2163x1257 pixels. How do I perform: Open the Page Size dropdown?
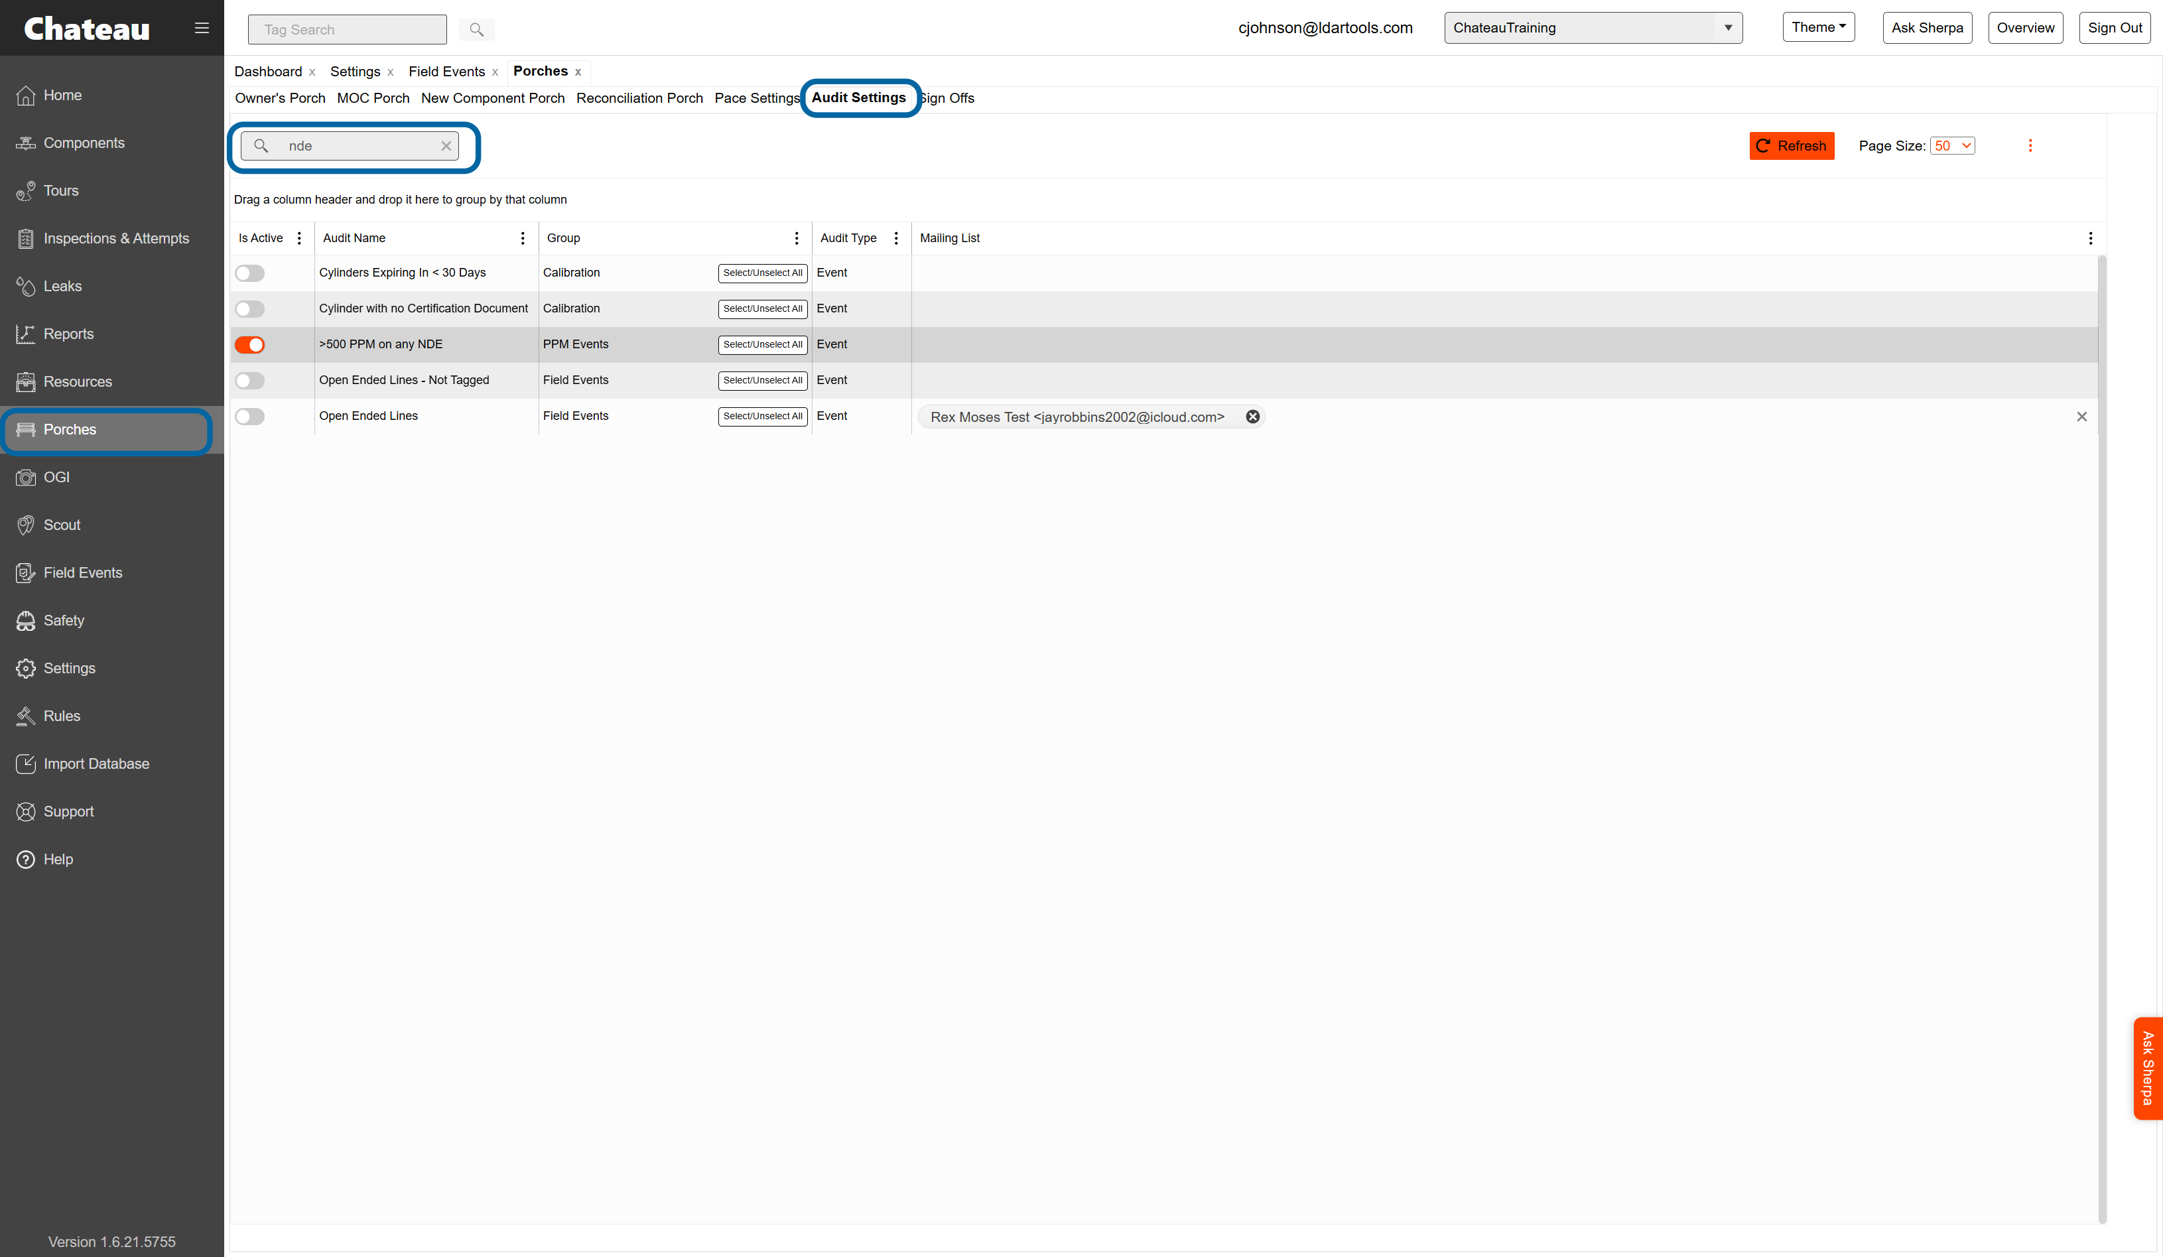coord(1952,146)
